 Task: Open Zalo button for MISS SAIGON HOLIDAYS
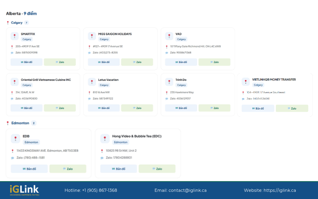click(x=137, y=62)
